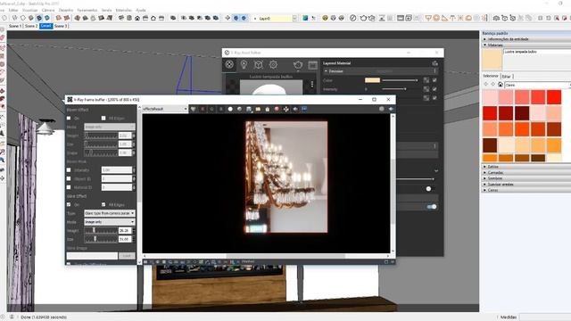The width and height of the screenshot is (571, 321).
Task: Click the V-Ray logo in the frame buffer title
Action: [x=70, y=99]
